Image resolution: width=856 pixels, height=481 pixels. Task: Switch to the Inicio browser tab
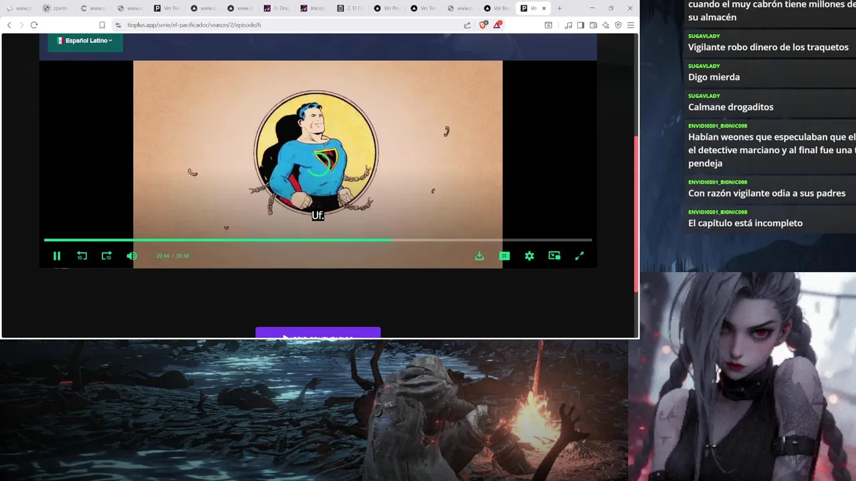tap(313, 8)
